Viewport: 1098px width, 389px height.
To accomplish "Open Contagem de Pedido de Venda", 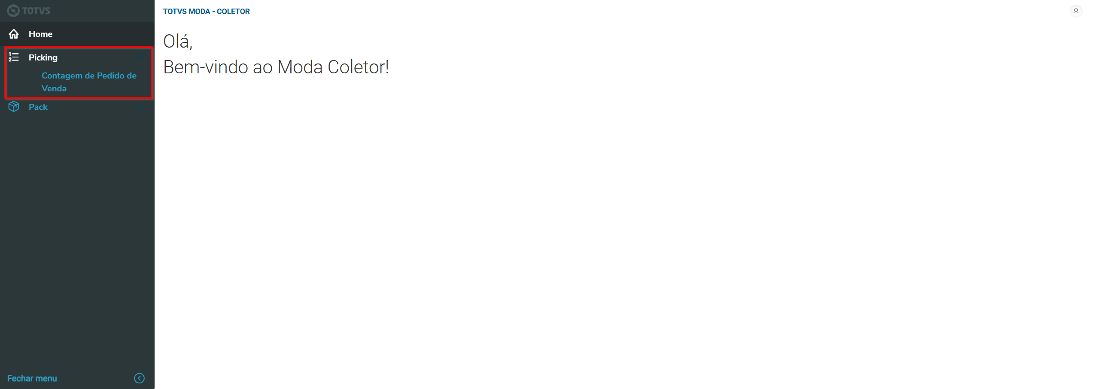I will point(89,76).
